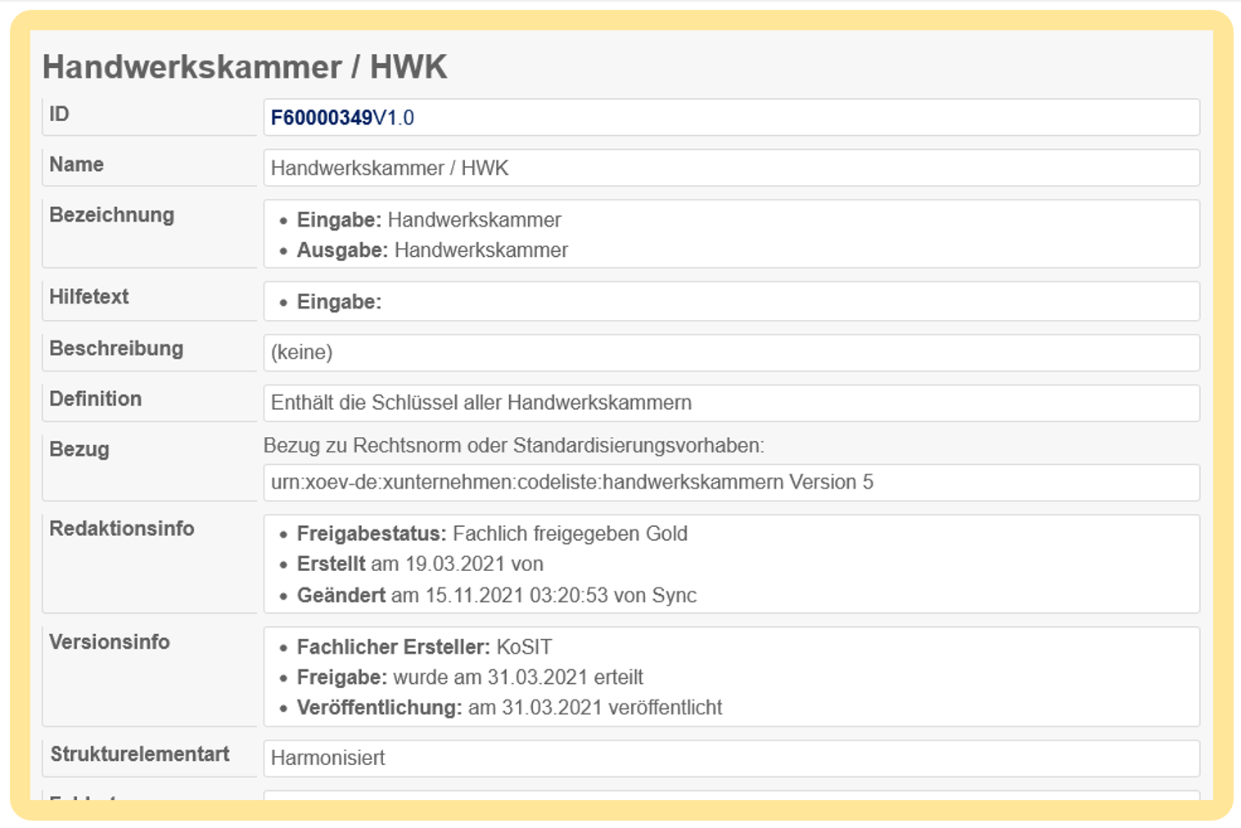Click the Hilfetext row label
This screenshot has height=828, width=1241.
pyautogui.click(x=89, y=297)
